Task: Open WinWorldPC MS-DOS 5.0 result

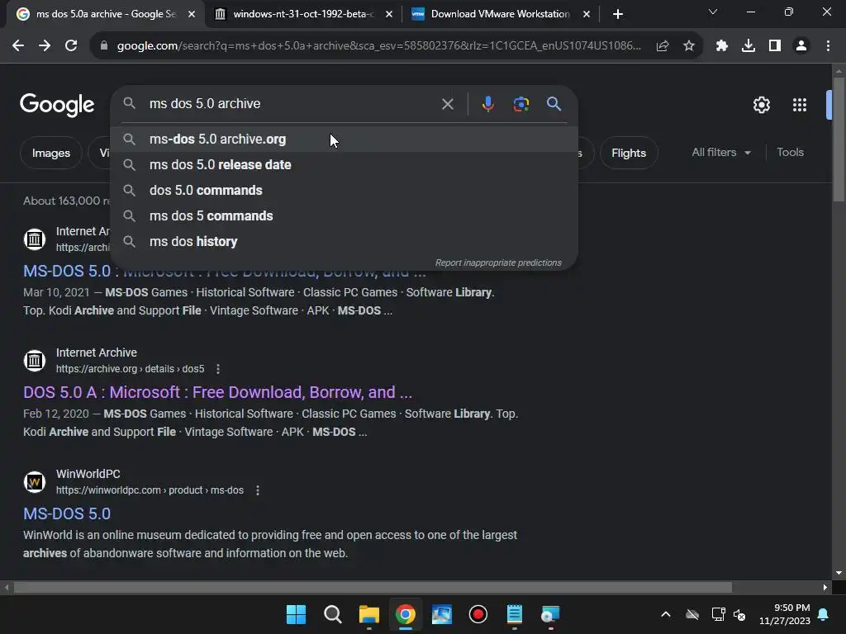Action: [x=67, y=513]
